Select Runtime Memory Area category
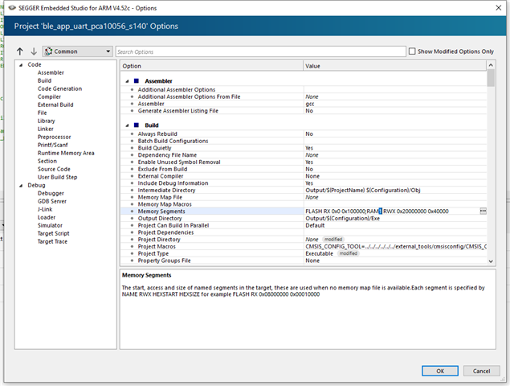This screenshot has height=386, width=510. [66, 153]
